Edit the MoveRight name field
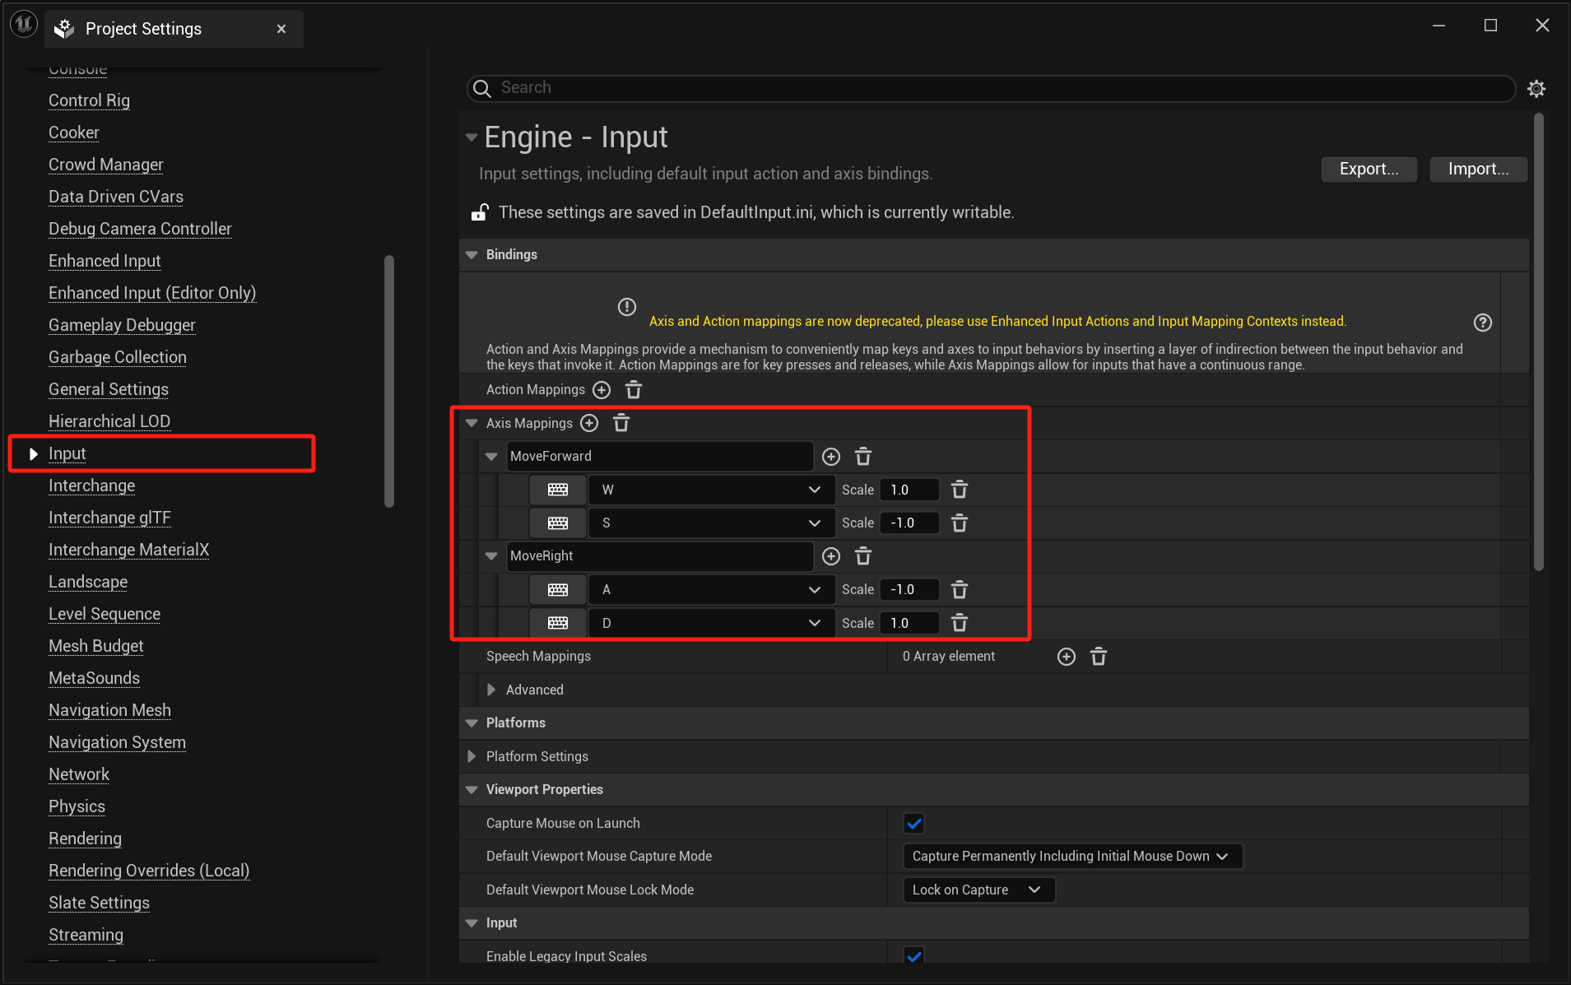 (659, 556)
